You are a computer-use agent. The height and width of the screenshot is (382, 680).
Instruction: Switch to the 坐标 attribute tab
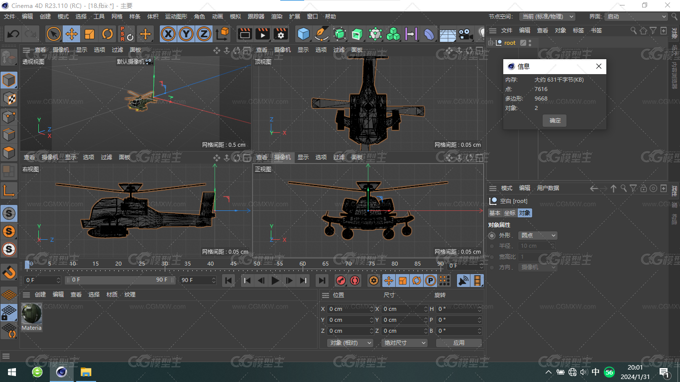coord(510,213)
